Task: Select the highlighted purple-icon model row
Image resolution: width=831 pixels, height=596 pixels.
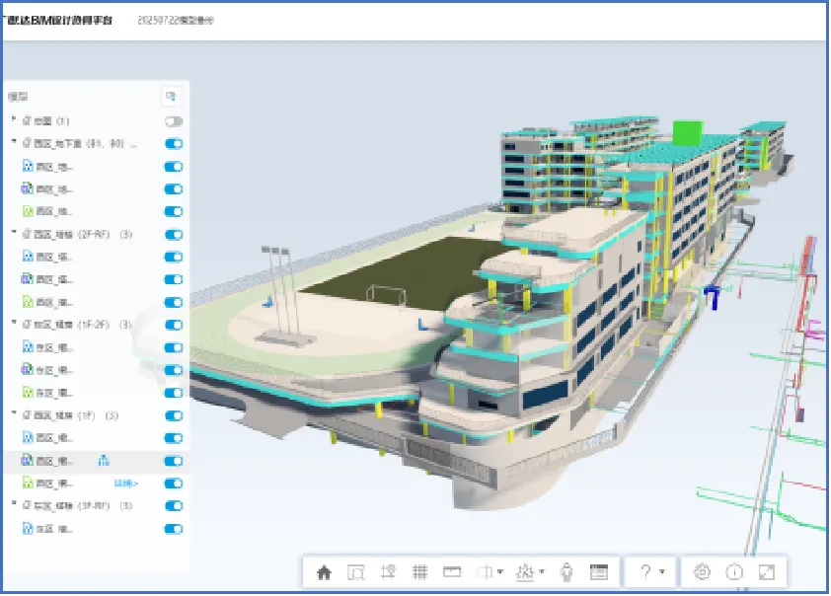Action: [96, 461]
